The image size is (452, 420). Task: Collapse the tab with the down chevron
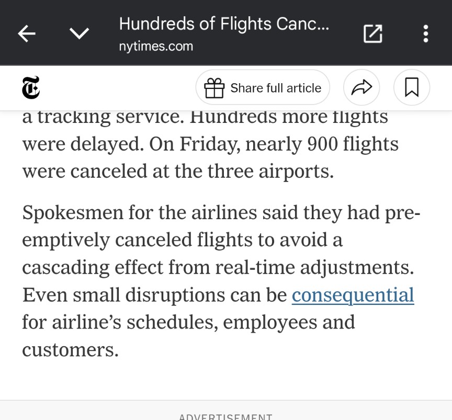80,34
